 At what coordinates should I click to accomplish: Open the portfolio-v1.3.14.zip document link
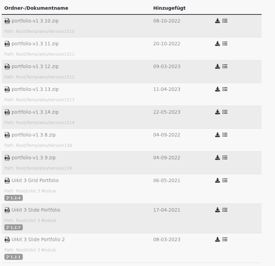(x=35, y=112)
